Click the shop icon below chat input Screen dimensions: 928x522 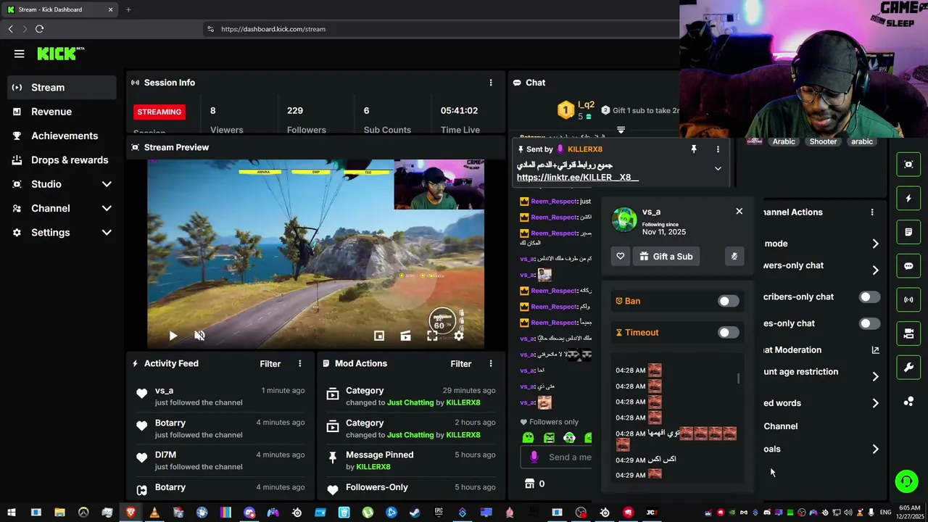[x=529, y=484]
